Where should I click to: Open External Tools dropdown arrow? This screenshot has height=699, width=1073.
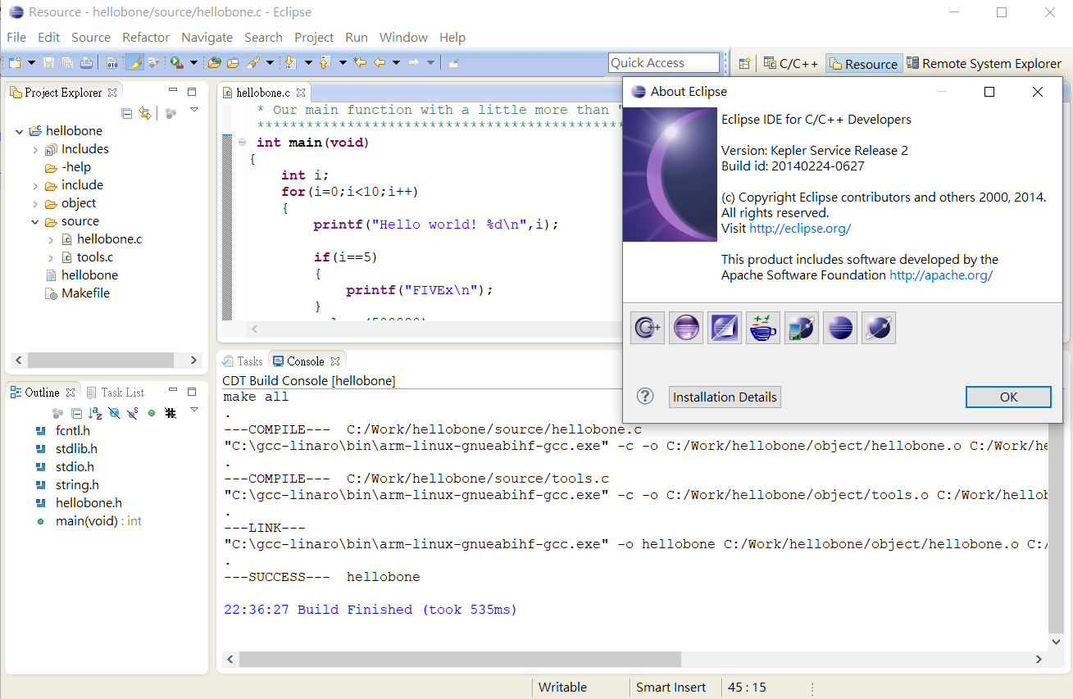(193, 63)
